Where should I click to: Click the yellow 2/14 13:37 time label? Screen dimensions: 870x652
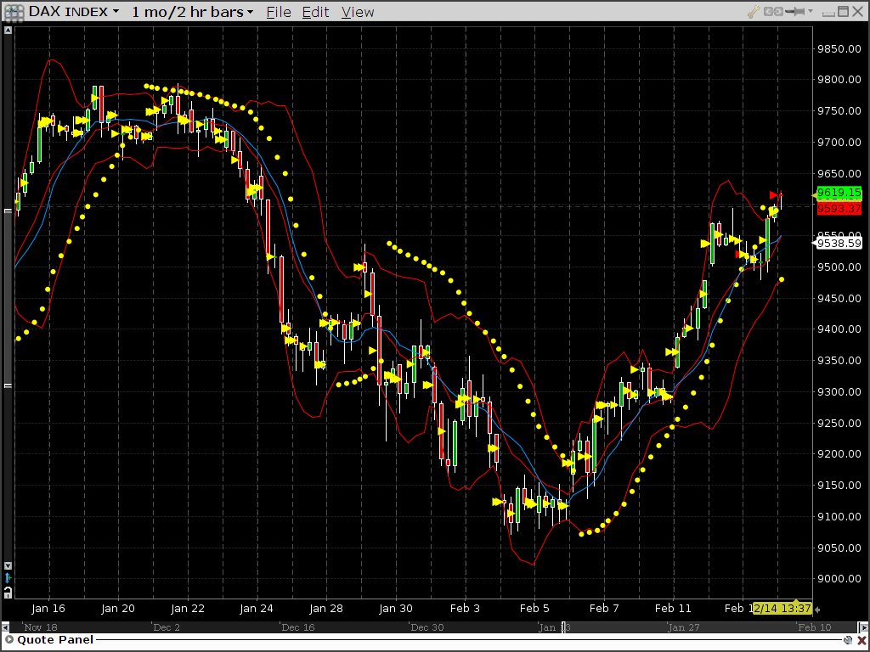pos(782,608)
